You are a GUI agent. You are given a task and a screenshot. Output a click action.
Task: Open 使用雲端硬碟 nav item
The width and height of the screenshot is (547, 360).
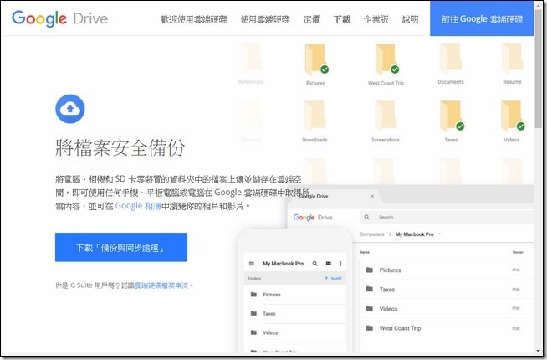click(265, 19)
